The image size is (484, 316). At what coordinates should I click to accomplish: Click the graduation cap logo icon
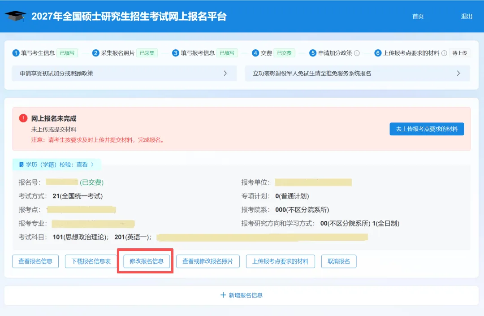15,16
